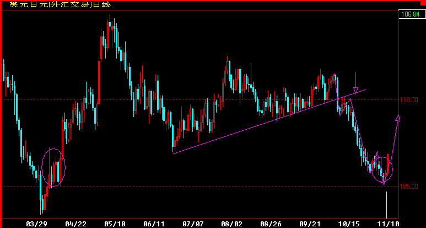Click the 110.00 price axis label
426x228 pixels.
tap(409, 100)
